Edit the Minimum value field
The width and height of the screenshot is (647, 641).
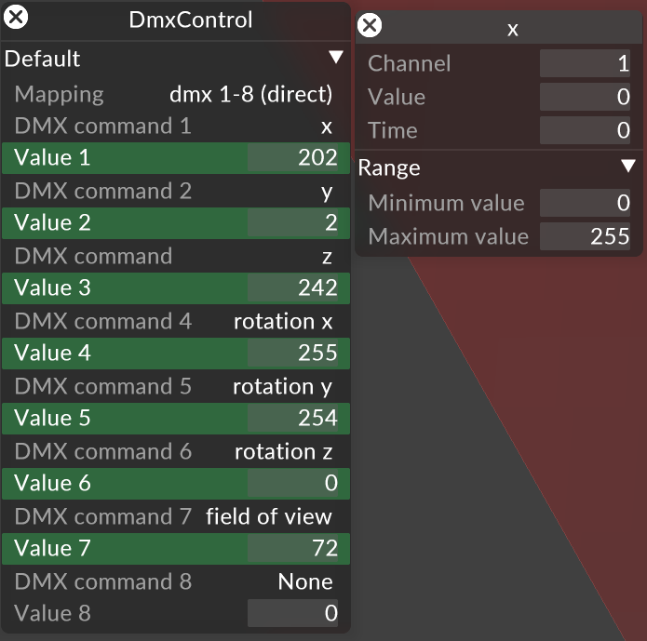[x=586, y=203]
